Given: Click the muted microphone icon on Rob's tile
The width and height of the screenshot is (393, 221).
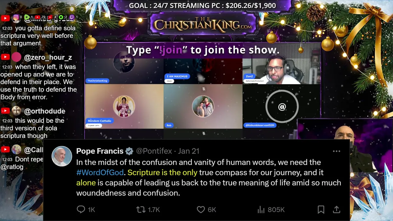Looking at the screenshot, I should [x=203, y=89].
